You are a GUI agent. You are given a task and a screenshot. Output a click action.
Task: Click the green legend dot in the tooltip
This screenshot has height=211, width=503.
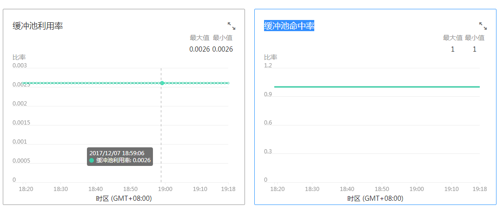(92, 160)
